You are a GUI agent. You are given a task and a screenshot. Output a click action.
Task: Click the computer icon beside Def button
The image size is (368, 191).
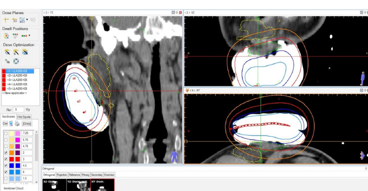click(x=11, y=124)
